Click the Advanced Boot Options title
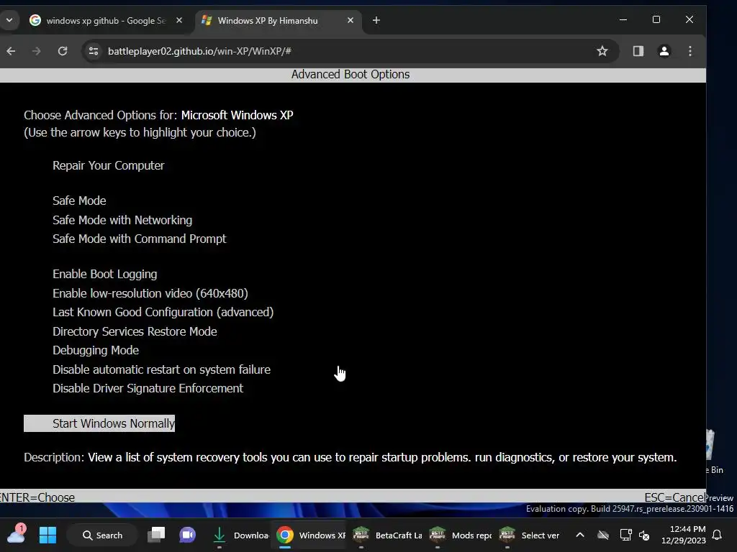This screenshot has height=552, width=737. (x=351, y=75)
